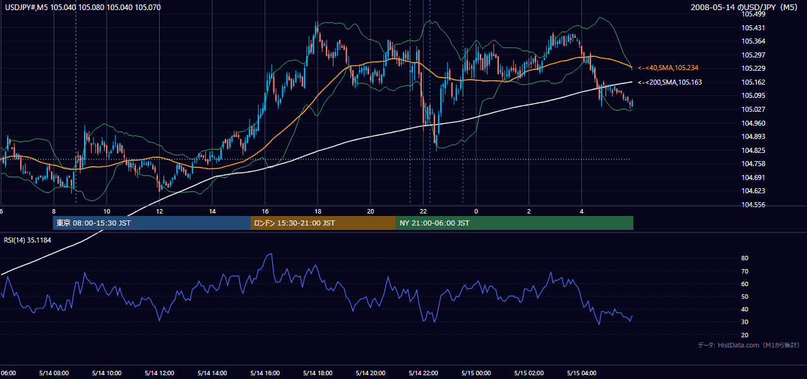The width and height of the screenshot is (807, 379).
Task: Select the 5/14 10:00 date label
Action: [x=107, y=373]
